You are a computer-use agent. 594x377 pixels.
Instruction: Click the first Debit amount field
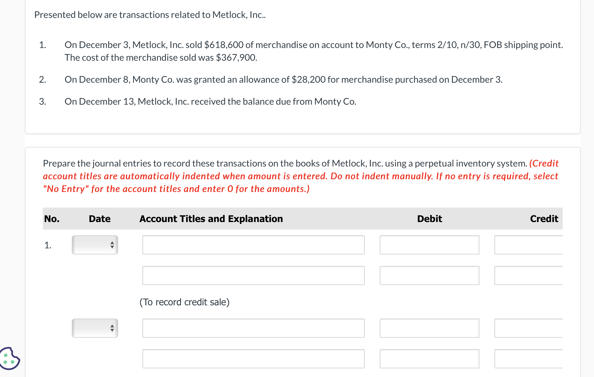[x=430, y=245]
